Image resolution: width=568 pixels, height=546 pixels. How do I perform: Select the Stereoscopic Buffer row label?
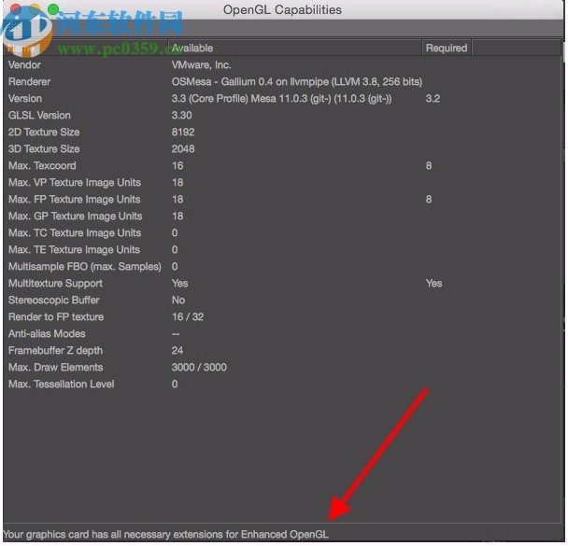coord(53,301)
